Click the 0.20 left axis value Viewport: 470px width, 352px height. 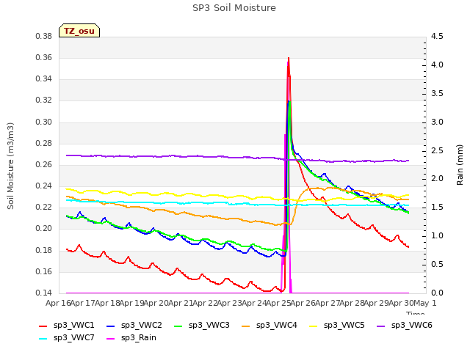44,229
